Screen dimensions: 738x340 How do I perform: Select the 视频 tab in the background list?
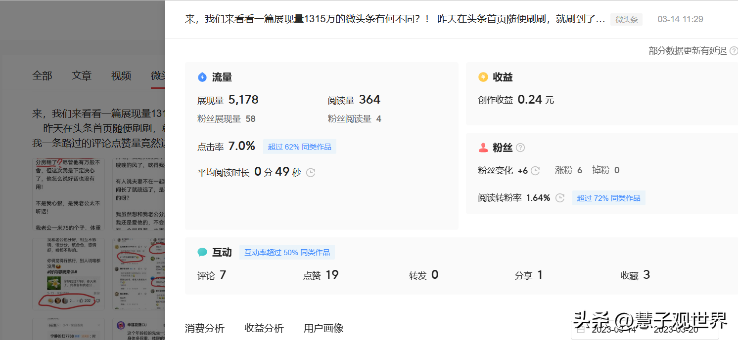[121, 76]
